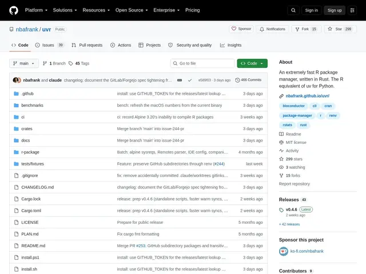The height and width of the screenshot is (274, 366).
Task: Click the commit status checkmark icon
Action: [190, 80]
